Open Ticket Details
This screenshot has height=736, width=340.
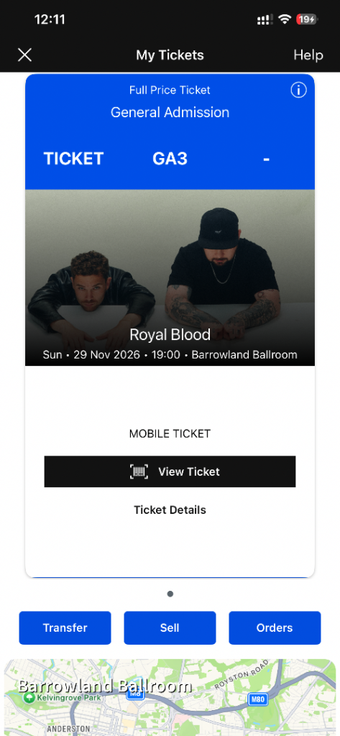click(x=170, y=510)
